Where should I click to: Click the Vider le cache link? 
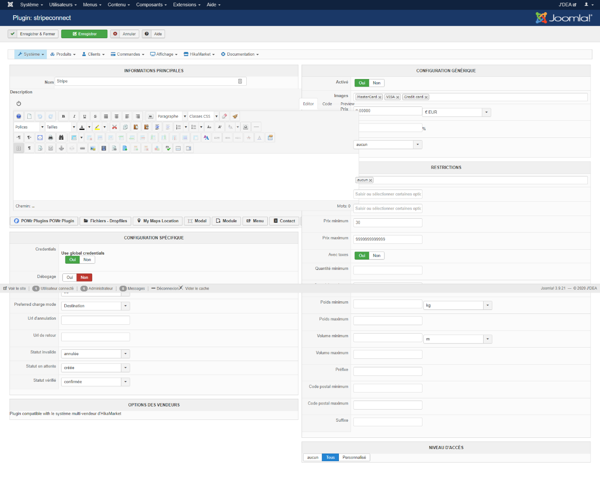coord(197,289)
